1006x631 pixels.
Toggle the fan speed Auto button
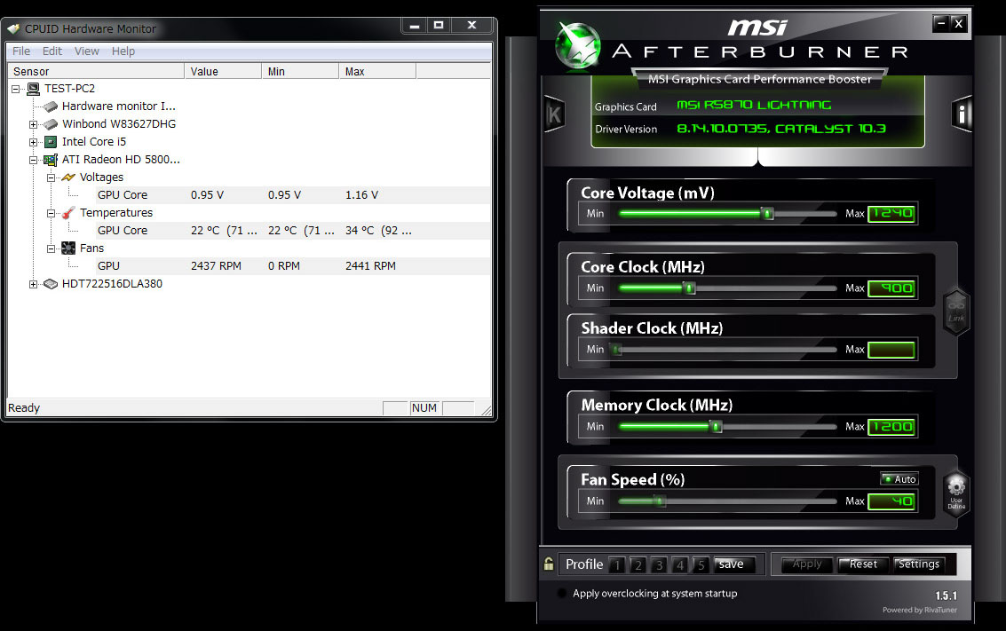899,479
